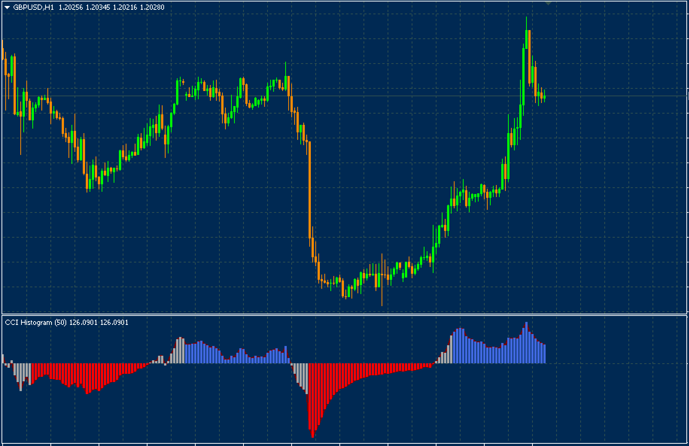Click the gray chart shift triangle marker
The width and height of the screenshot is (689, 446).
click(x=548, y=3)
